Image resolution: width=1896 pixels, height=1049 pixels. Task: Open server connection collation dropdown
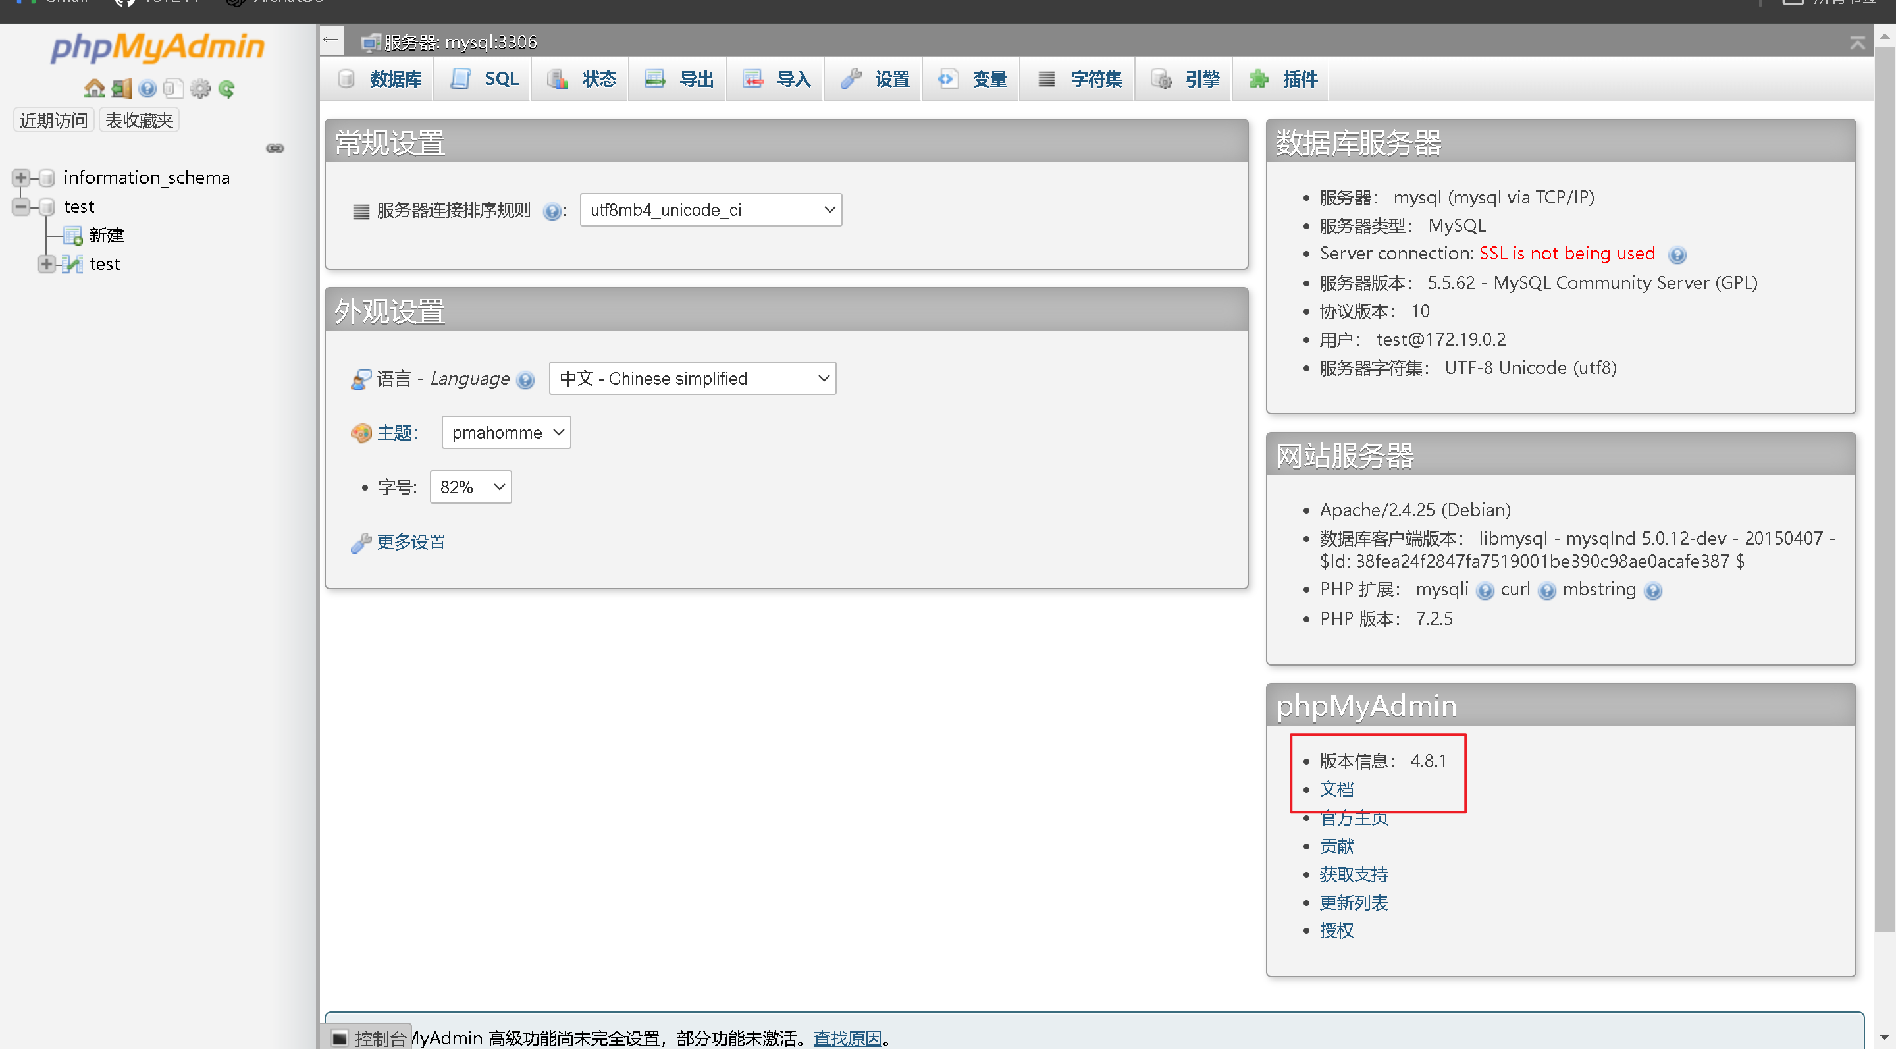(710, 210)
